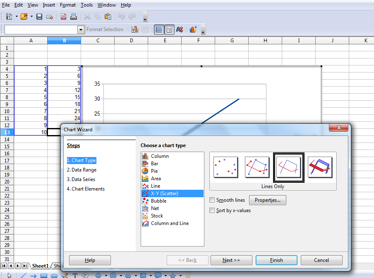This screenshot has width=374, height=278.
Task: Click Next button in wizard
Action: point(231,260)
